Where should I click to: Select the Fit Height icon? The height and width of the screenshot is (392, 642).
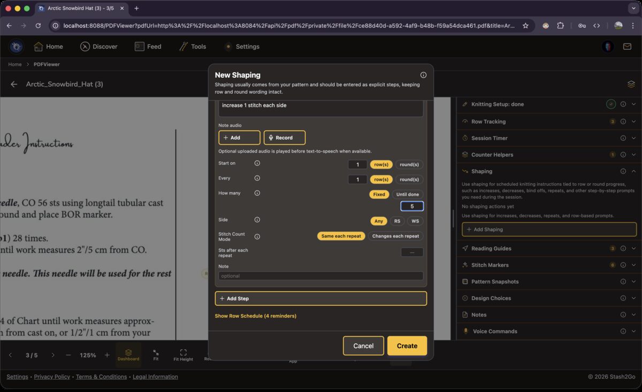tap(183, 353)
